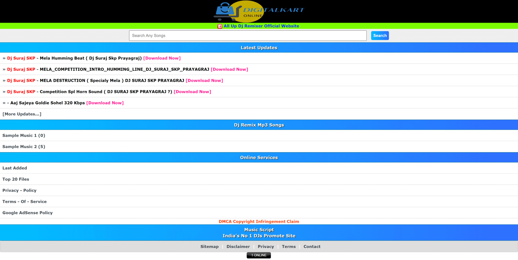Open Sample Music 2 category
Viewport: 518px width, 260px height.
tap(24, 147)
